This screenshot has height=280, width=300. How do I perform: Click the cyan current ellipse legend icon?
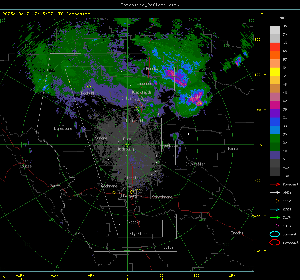(275, 234)
